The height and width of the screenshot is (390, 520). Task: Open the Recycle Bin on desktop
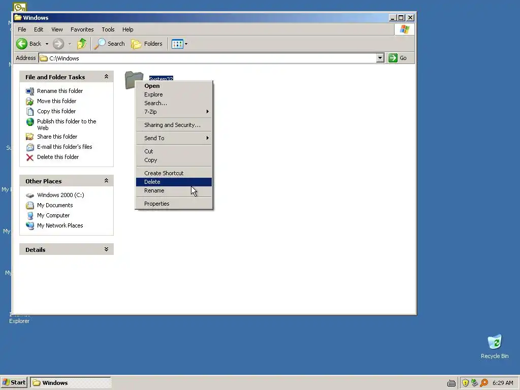click(495, 342)
